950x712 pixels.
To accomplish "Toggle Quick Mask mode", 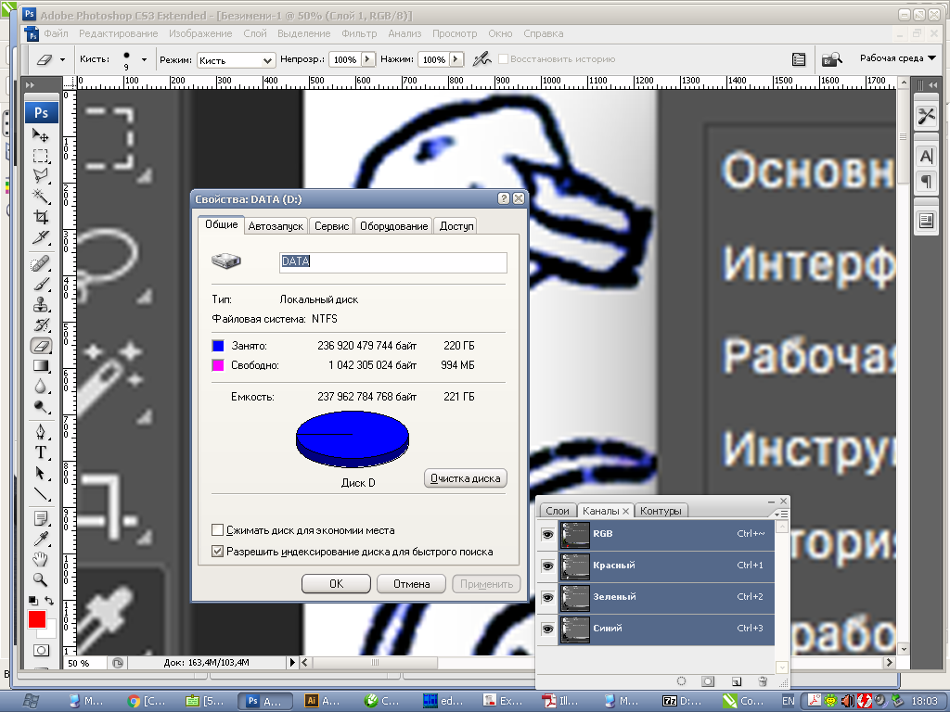I will [41, 650].
